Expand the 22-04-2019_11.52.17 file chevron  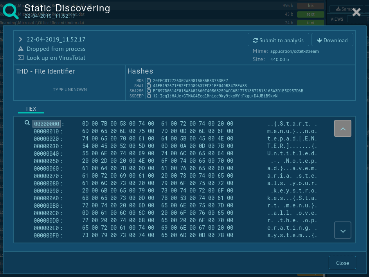pos(21,40)
